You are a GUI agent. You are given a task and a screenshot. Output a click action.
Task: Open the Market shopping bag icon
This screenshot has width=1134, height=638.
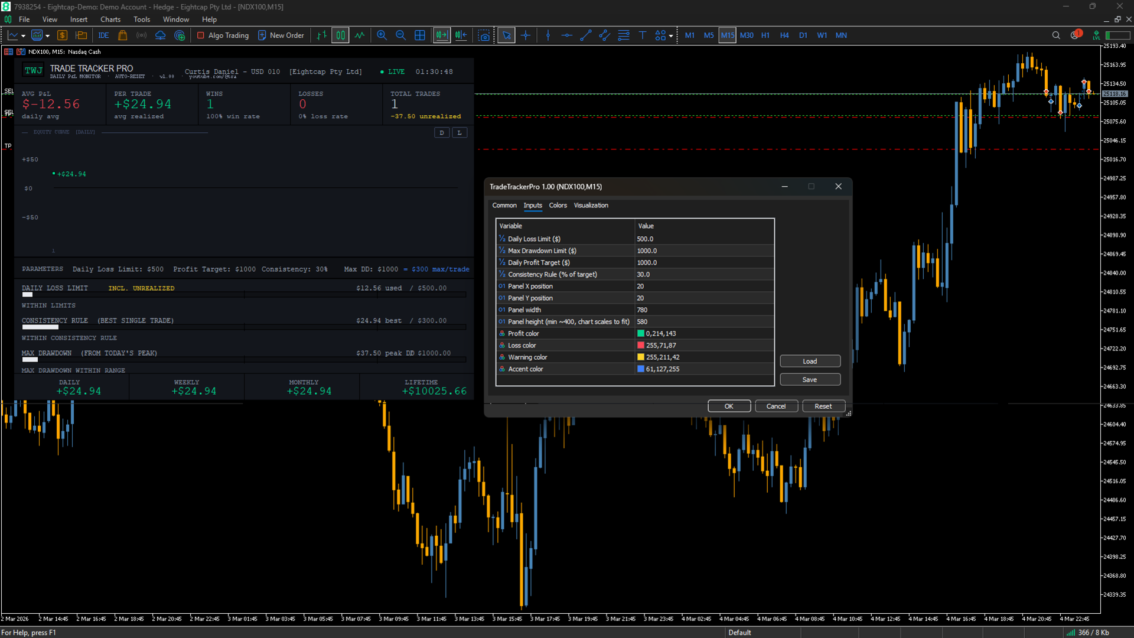click(x=123, y=35)
